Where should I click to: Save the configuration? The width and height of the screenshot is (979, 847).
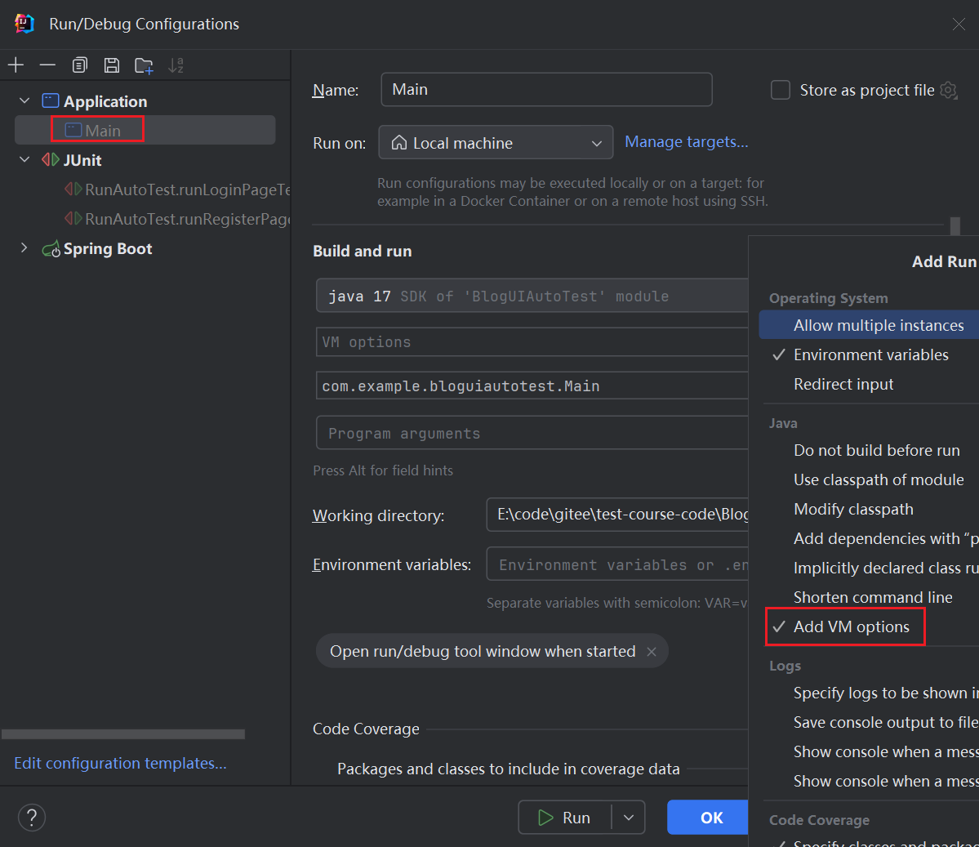[112, 65]
